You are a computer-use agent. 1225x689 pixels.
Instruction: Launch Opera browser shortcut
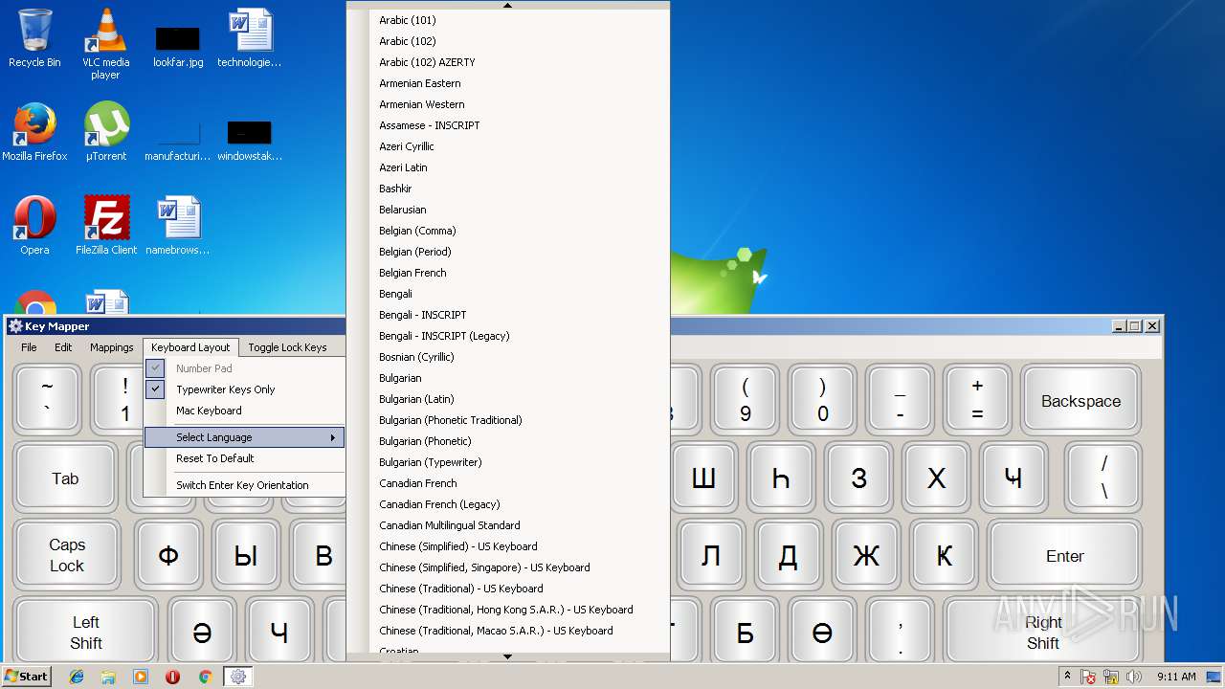tap(34, 226)
